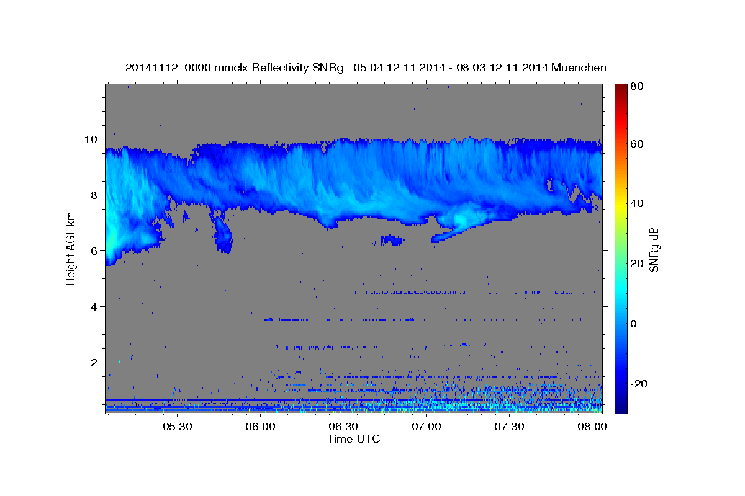The width and height of the screenshot is (745, 496).
Task: Click the 'SNRg dB' colorbar label
Action: [654, 249]
